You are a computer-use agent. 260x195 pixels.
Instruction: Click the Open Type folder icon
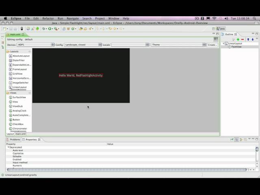click(81, 29)
